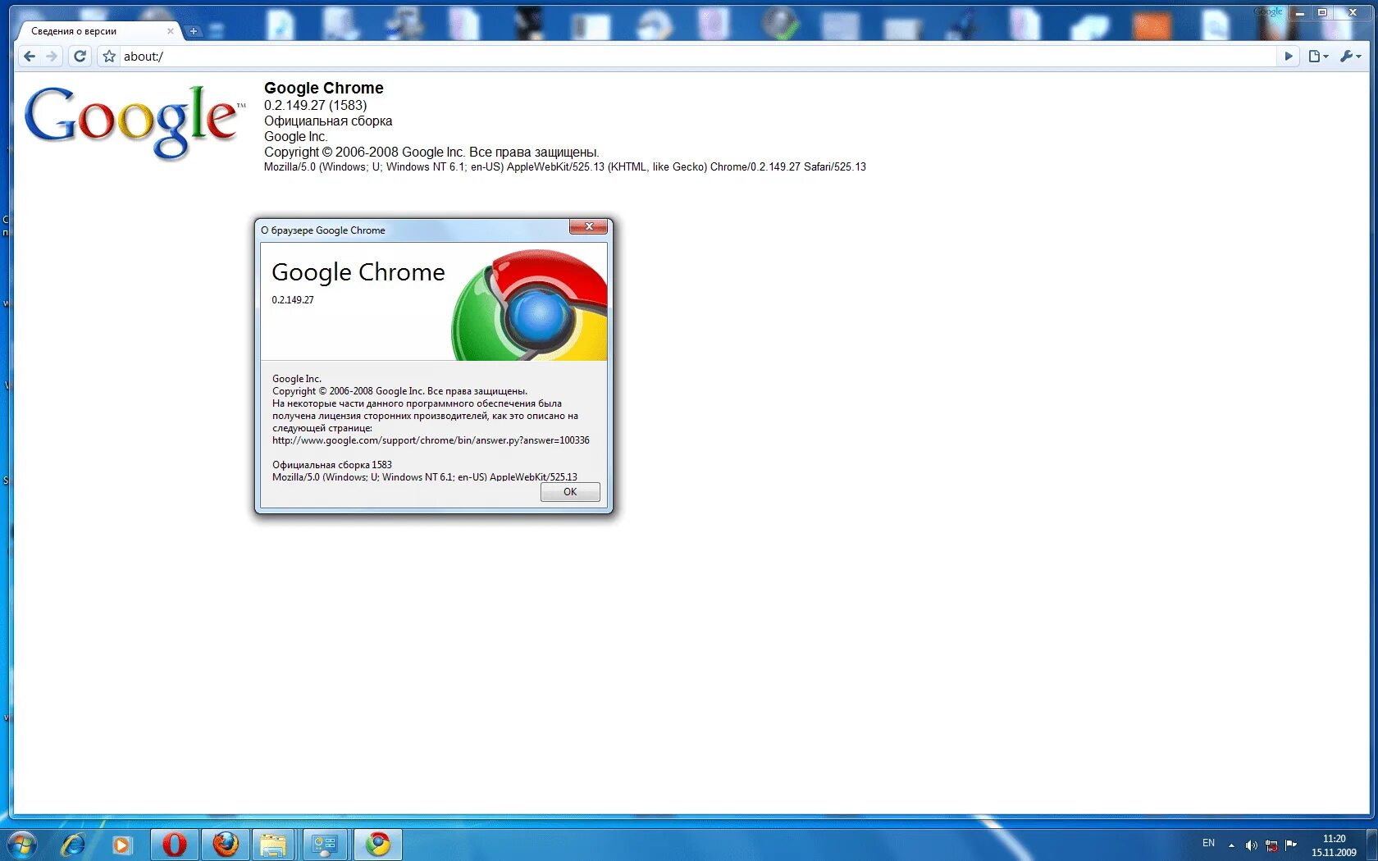Minimize the Chrome browser window
Viewport: 1378px width, 861px height.
pos(1299,13)
